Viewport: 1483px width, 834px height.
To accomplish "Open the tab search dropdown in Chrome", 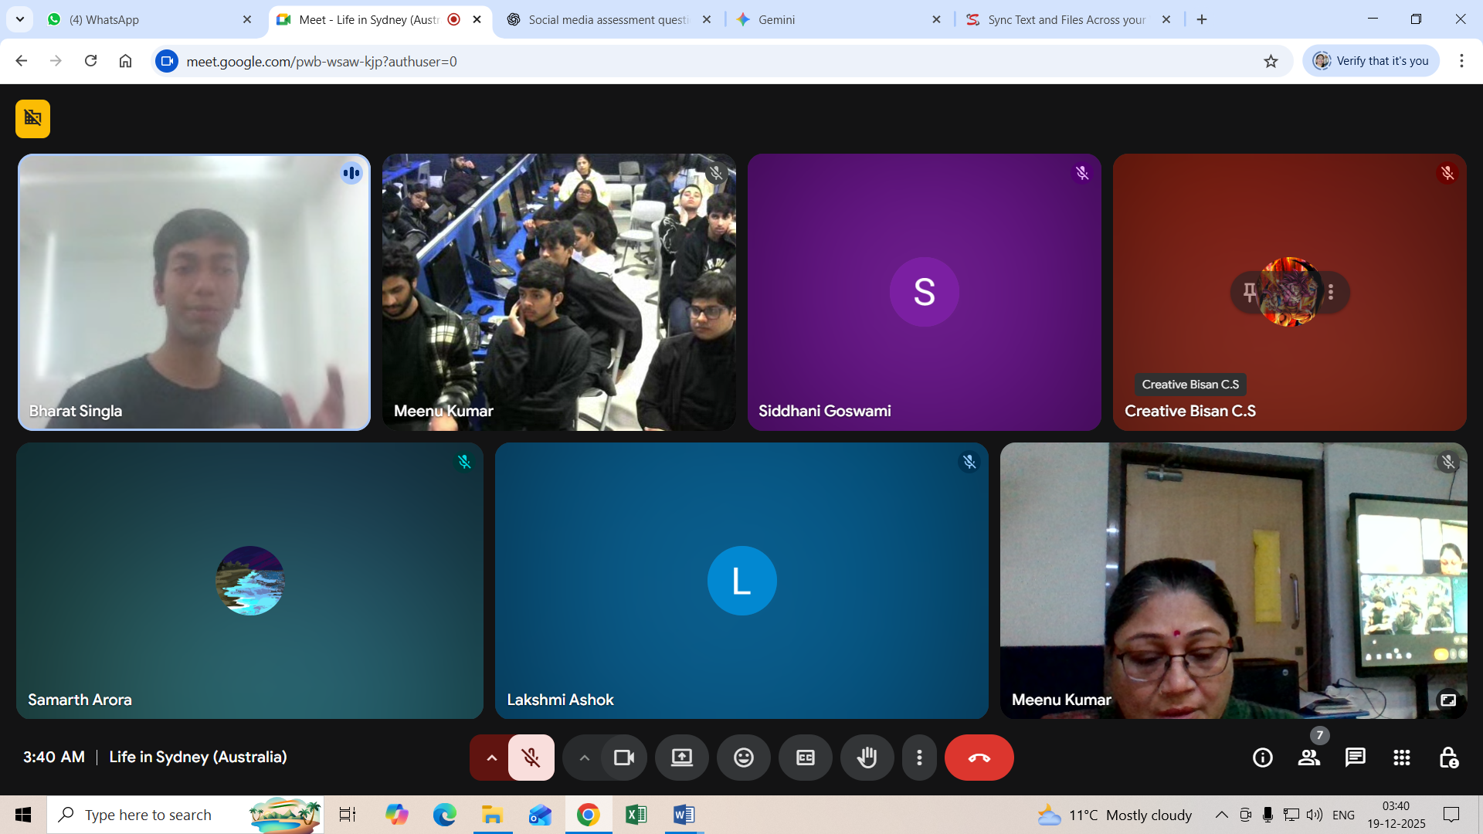I will pyautogui.click(x=20, y=19).
